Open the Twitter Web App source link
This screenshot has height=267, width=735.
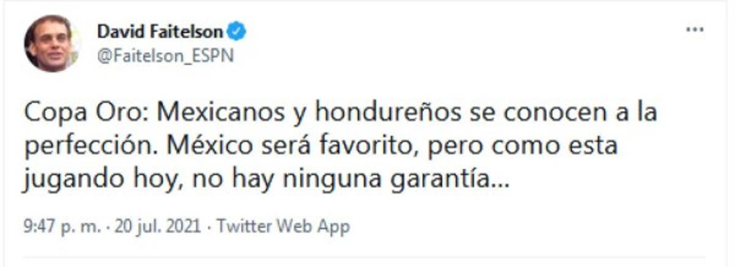[x=284, y=227]
